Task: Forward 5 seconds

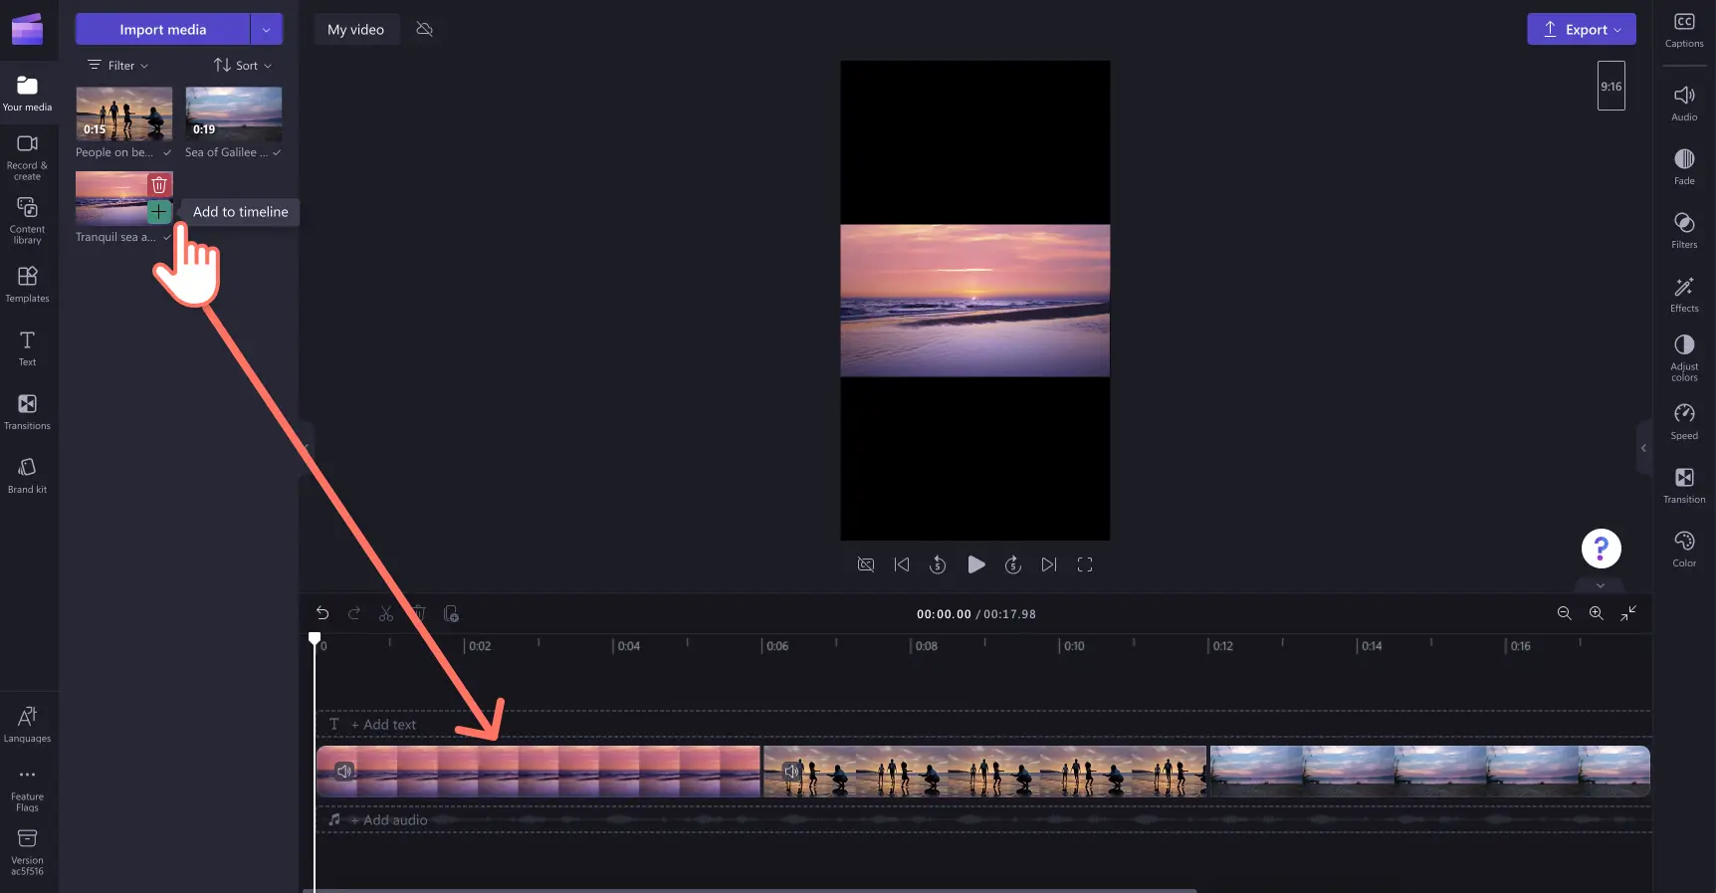Action: tap(1013, 564)
